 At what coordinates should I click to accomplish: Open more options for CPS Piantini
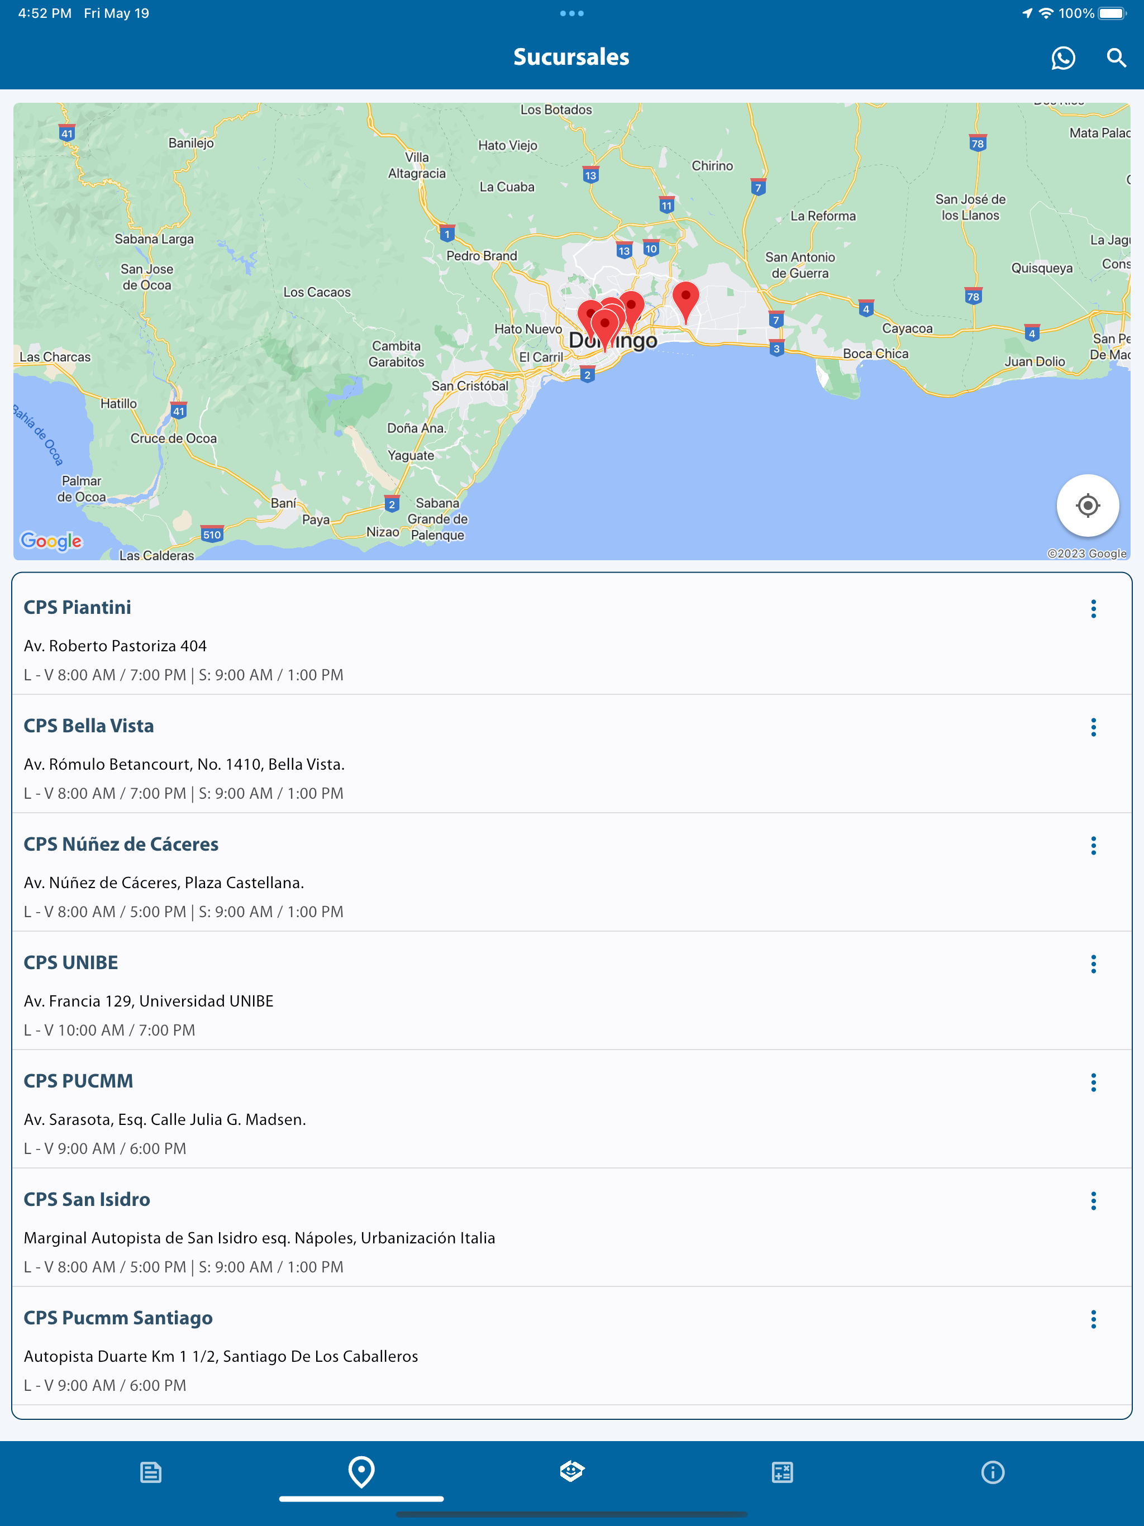point(1093,608)
